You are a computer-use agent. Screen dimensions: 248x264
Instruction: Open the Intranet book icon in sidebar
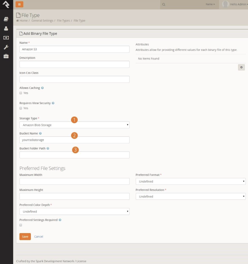click(6, 19)
